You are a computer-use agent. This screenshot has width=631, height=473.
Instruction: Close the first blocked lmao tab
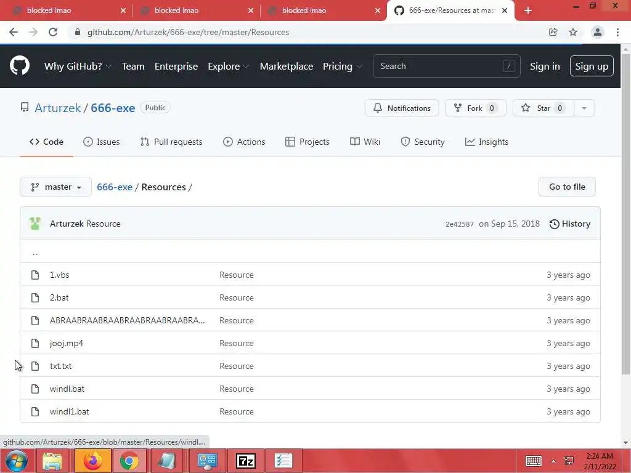123,10
